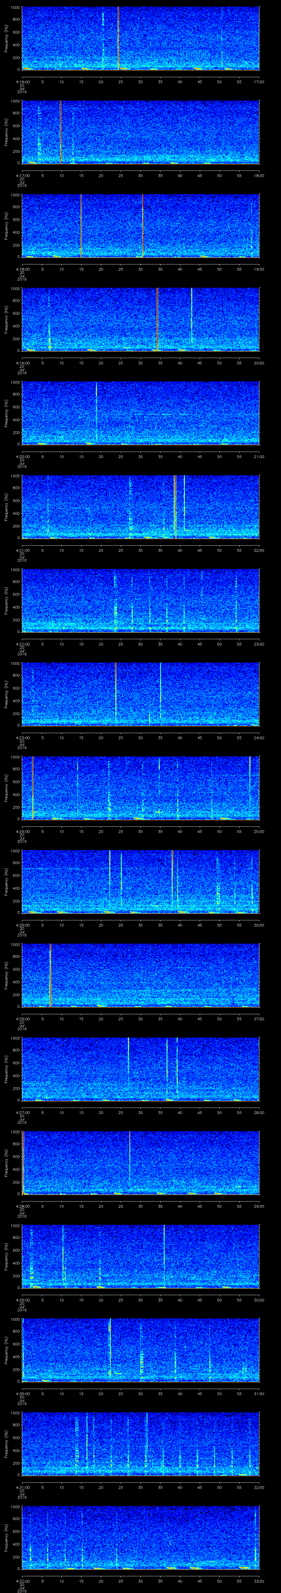
Task: Choose the spectrogram panel beginning at 4:32:00
Action: (x=140, y=1537)
